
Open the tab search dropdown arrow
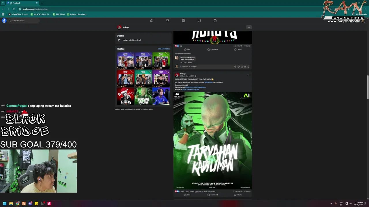click(3, 3)
